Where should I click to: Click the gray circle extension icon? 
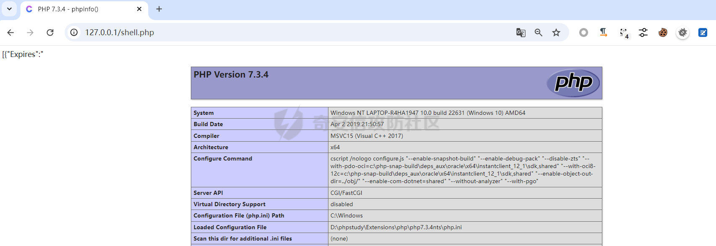click(x=583, y=33)
